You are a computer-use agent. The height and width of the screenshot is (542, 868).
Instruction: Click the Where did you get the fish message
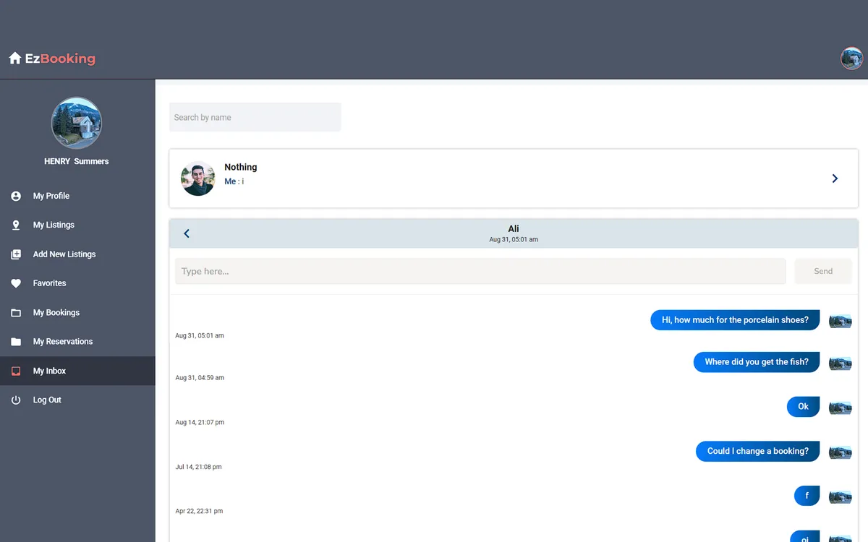(757, 362)
